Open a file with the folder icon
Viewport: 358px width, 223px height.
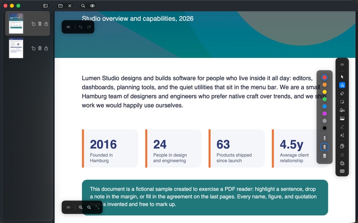pos(60,6)
